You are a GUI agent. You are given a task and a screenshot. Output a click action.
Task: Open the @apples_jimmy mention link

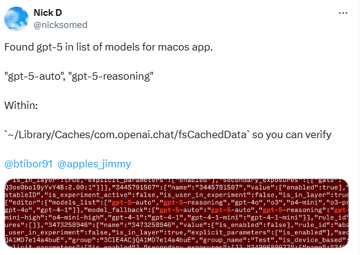point(94,164)
